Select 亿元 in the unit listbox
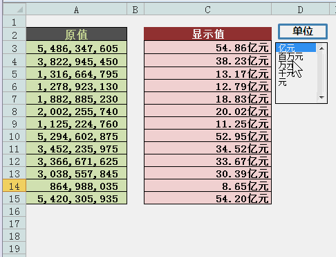The image size is (336, 257). [x=296, y=48]
